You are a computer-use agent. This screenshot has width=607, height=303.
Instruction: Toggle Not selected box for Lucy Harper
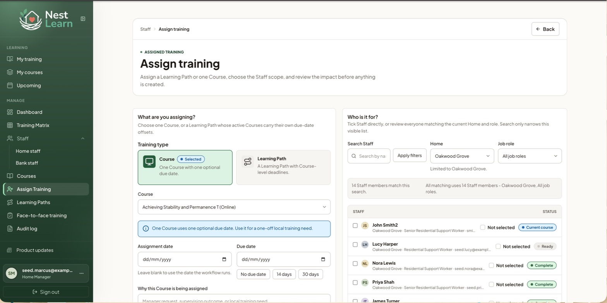pos(498,247)
